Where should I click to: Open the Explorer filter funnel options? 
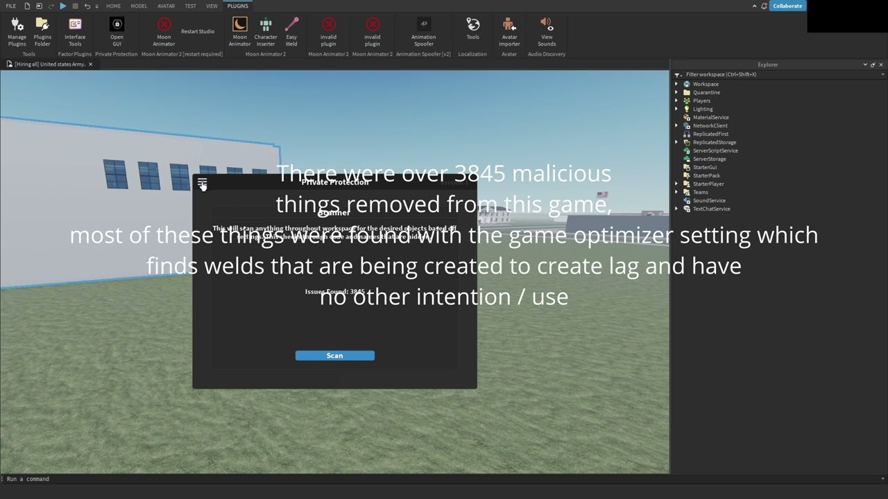point(678,74)
